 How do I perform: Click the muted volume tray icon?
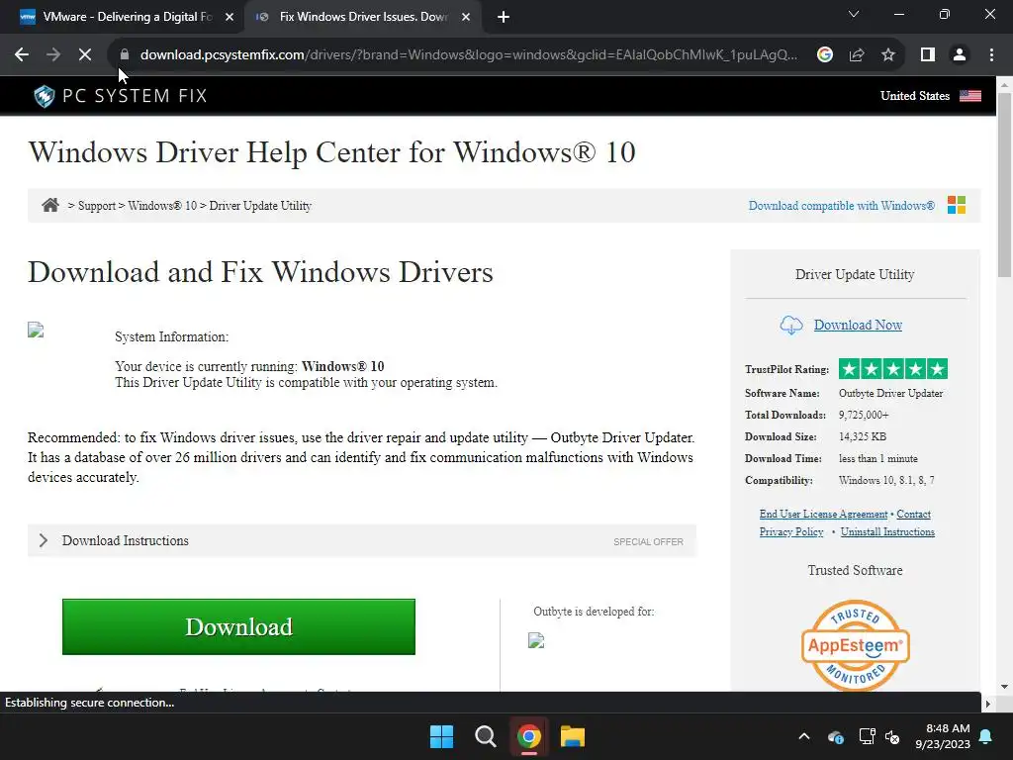coord(892,736)
